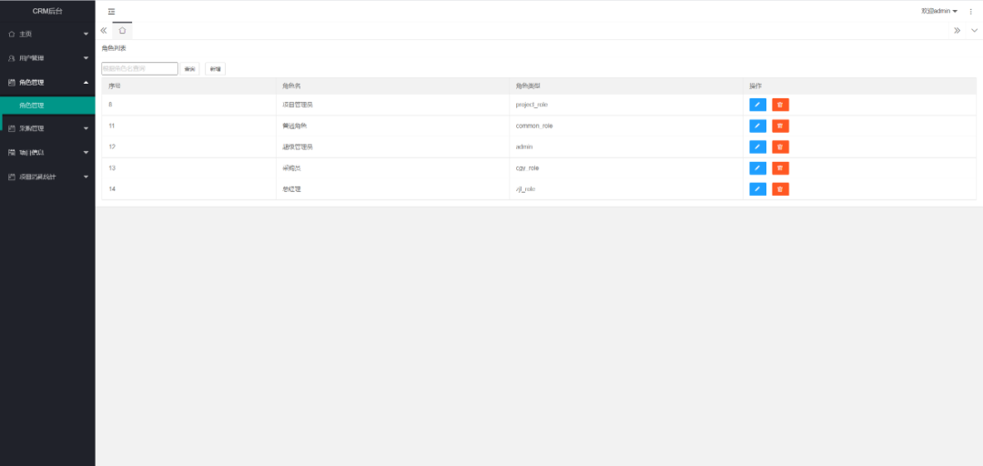The image size is (983, 466).
Task: Open the tab options down chevron
Action: pyautogui.click(x=974, y=30)
